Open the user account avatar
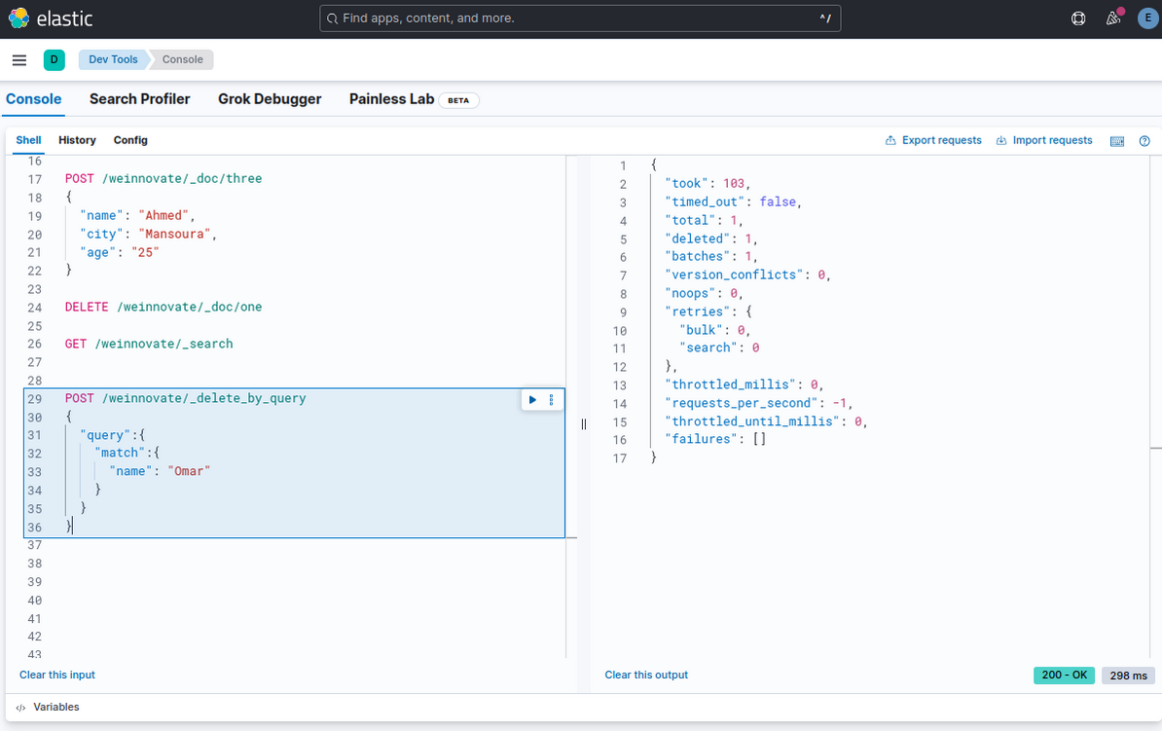The height and width of the screenshot is (731, 1162). pos(1146,18)
